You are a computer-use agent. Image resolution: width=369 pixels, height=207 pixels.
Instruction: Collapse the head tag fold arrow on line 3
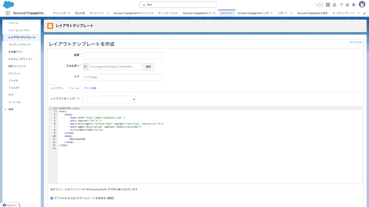coord(57,115)
